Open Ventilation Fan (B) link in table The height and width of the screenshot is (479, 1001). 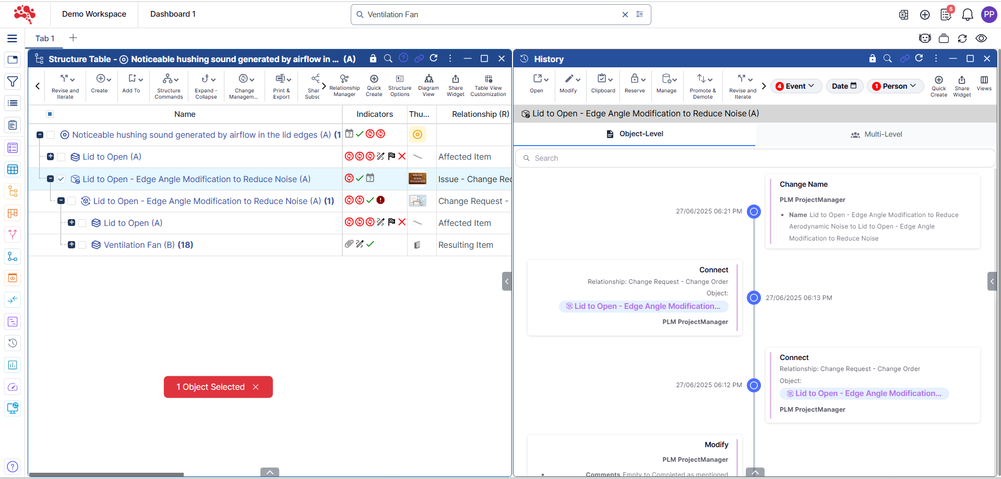tap(139, 245)
